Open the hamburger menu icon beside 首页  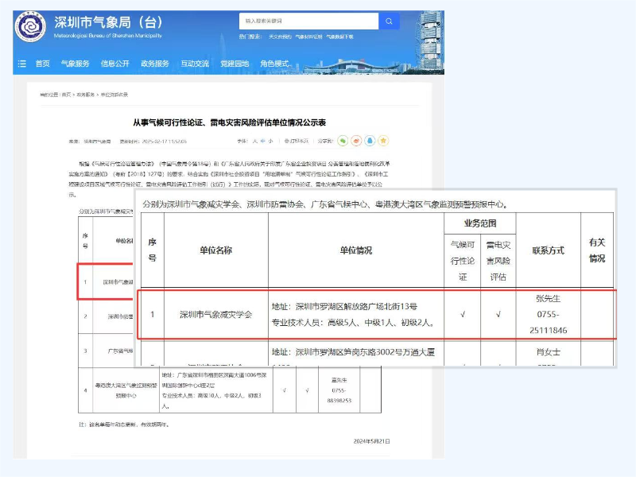pos(22,64)
